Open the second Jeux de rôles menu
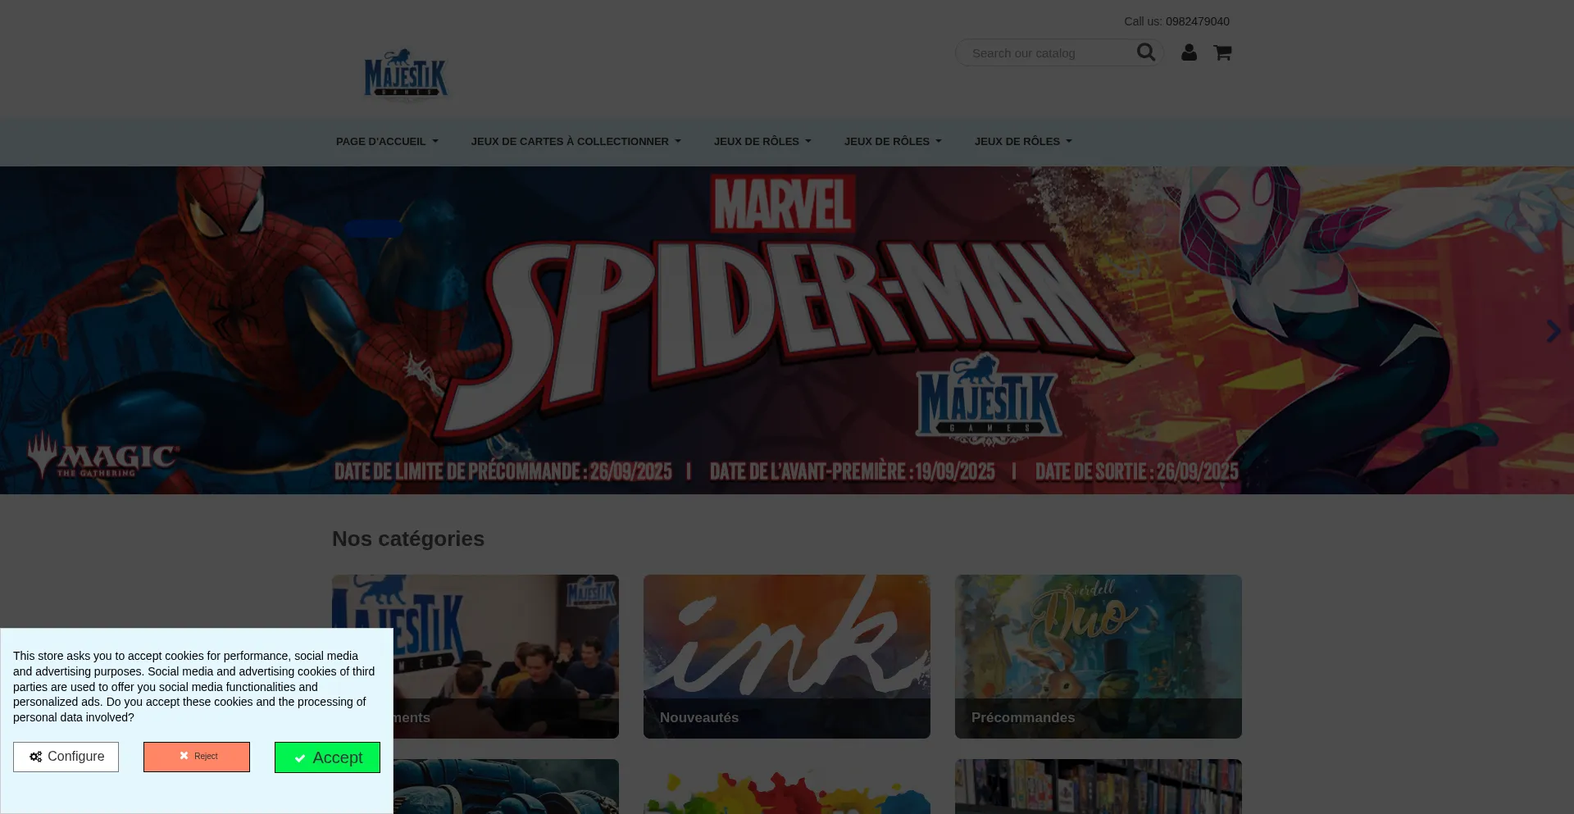The image size is (1574, 814). click(892, 142)
